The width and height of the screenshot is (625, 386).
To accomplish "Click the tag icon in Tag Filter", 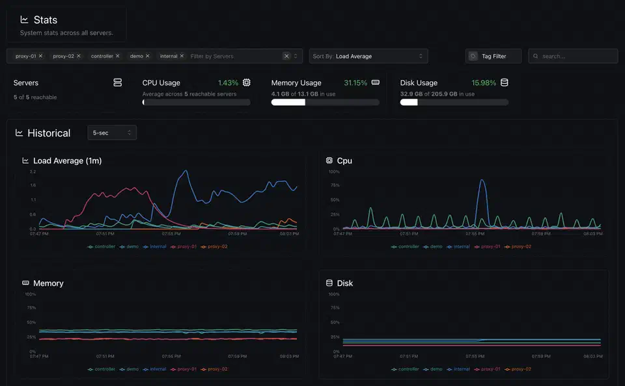I will (x=473, y=56).
